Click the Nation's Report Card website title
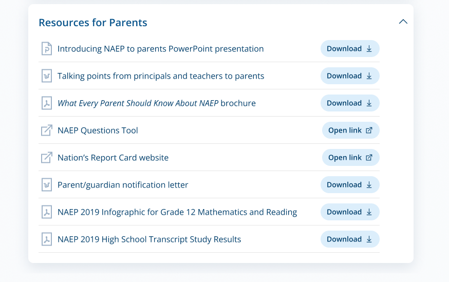449x282 pixels. pos(113,158)
